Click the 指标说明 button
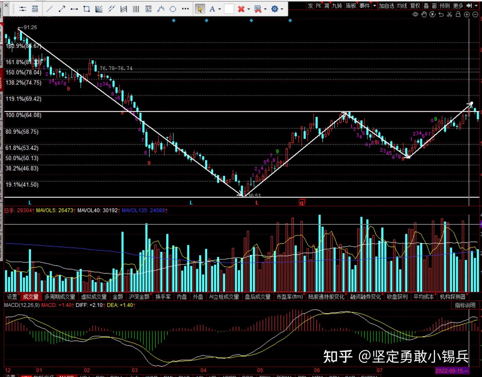The image size is (482, 377). pyautogui.click(x=465, y=305)
